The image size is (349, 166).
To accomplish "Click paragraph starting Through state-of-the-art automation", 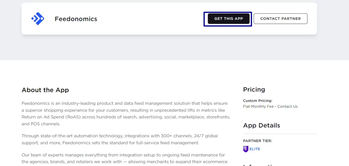I will [x=120, y=139].
